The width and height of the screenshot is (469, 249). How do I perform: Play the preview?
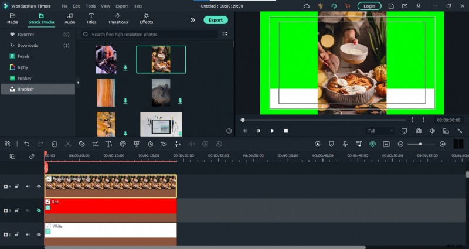pyautogui.click(x=272, y=131)
